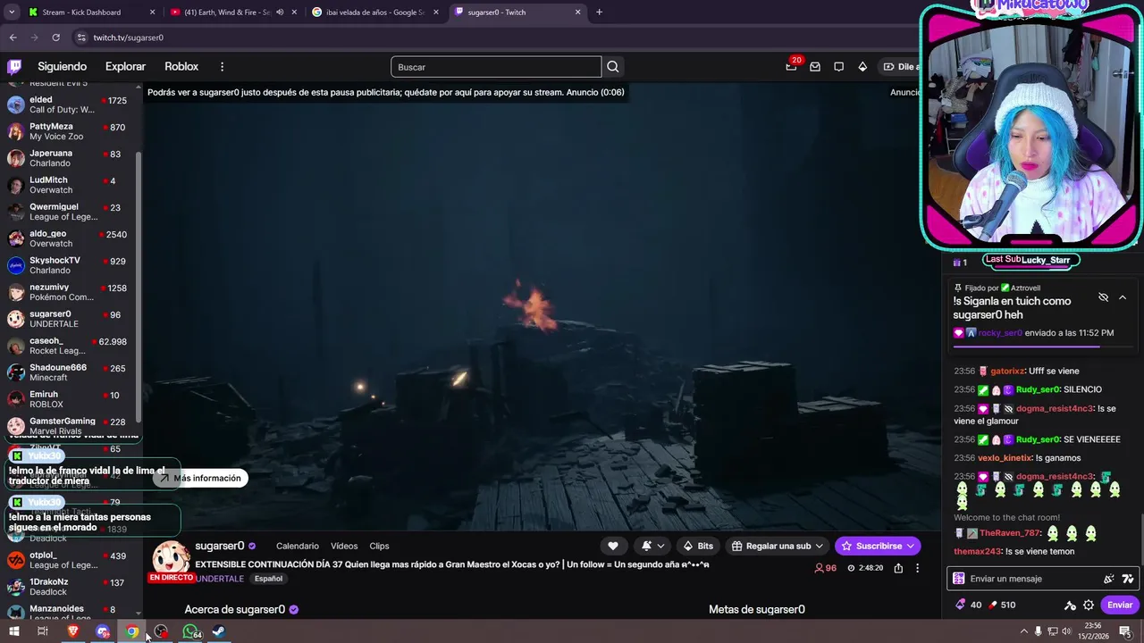
Task: Click Explorar in the top navigation
Action: [x=125, y=67]
